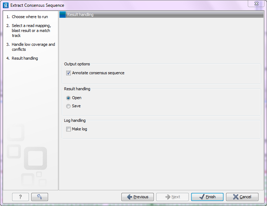Viewport: 267px width, 206px height.
Task: Click the Result handling header bar
Action: click(161, 15)
